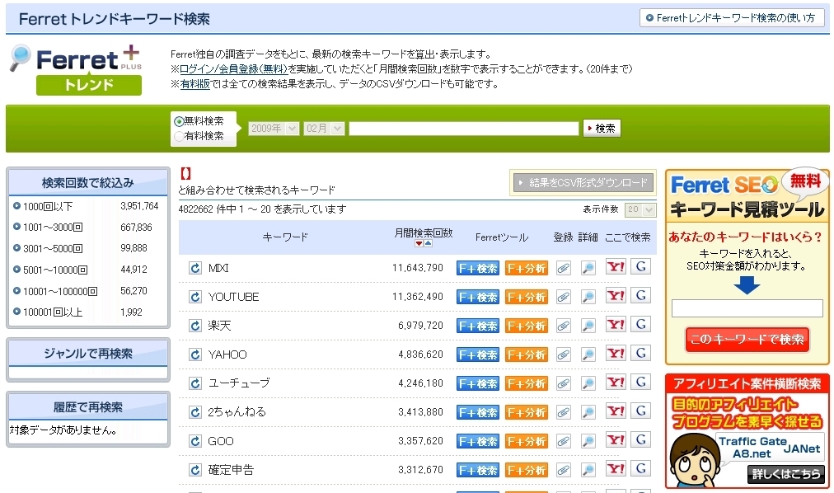Search YOUTUBE on Google via G icon

(641, 296)
